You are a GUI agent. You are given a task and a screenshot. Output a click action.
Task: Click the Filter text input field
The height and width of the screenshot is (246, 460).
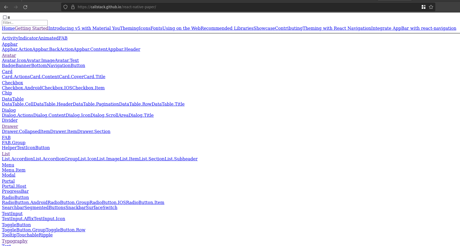pyautogui.click(x=24, y=23)
